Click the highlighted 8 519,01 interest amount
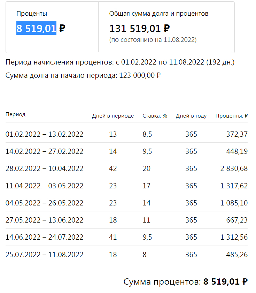The height and width of the screenshot is (293, 256). tap(36, 28)
